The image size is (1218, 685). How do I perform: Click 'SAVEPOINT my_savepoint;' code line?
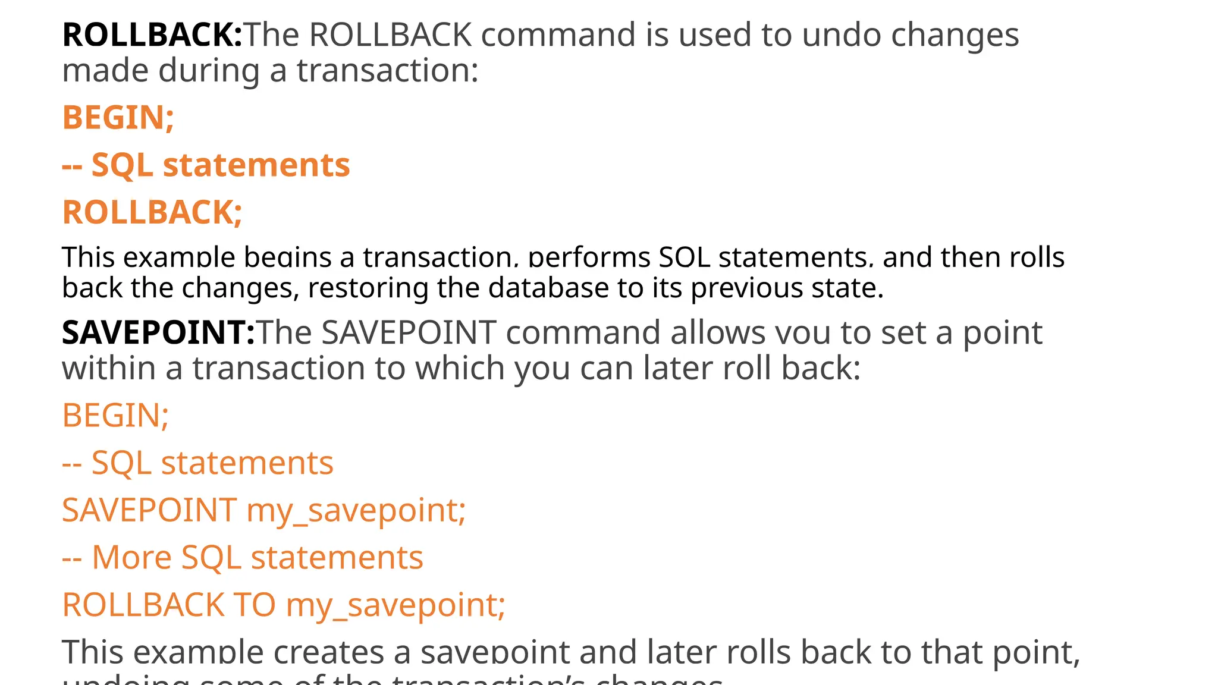click(x=264, y=511)
